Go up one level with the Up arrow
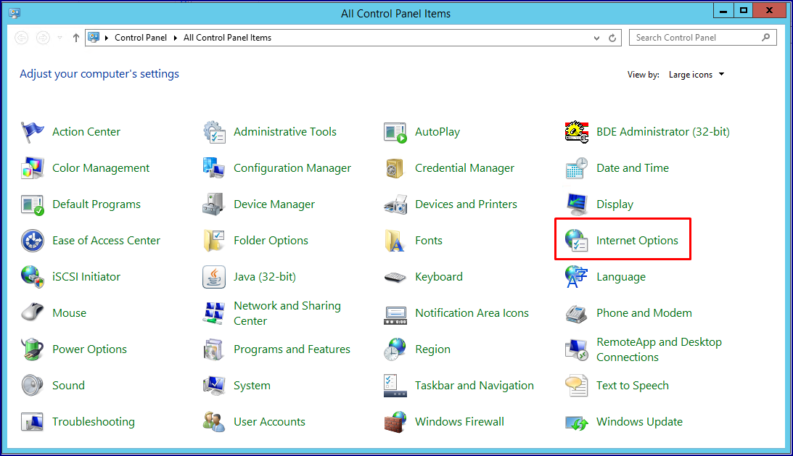 point(76,38)
